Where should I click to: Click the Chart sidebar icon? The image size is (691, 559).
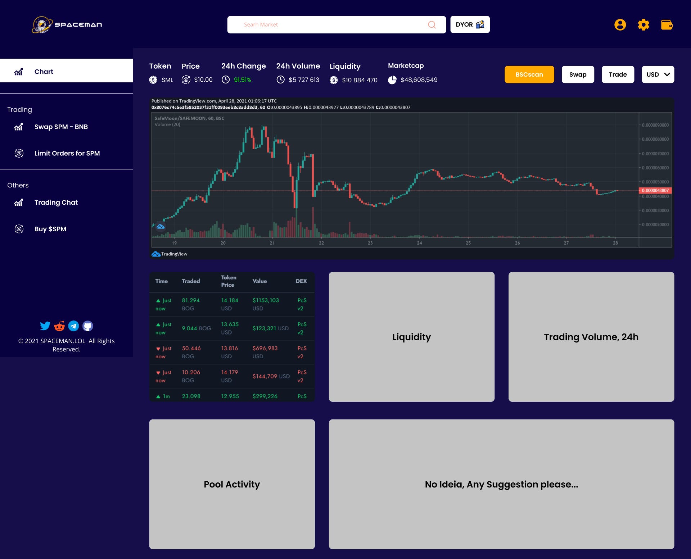pos(19,72)
